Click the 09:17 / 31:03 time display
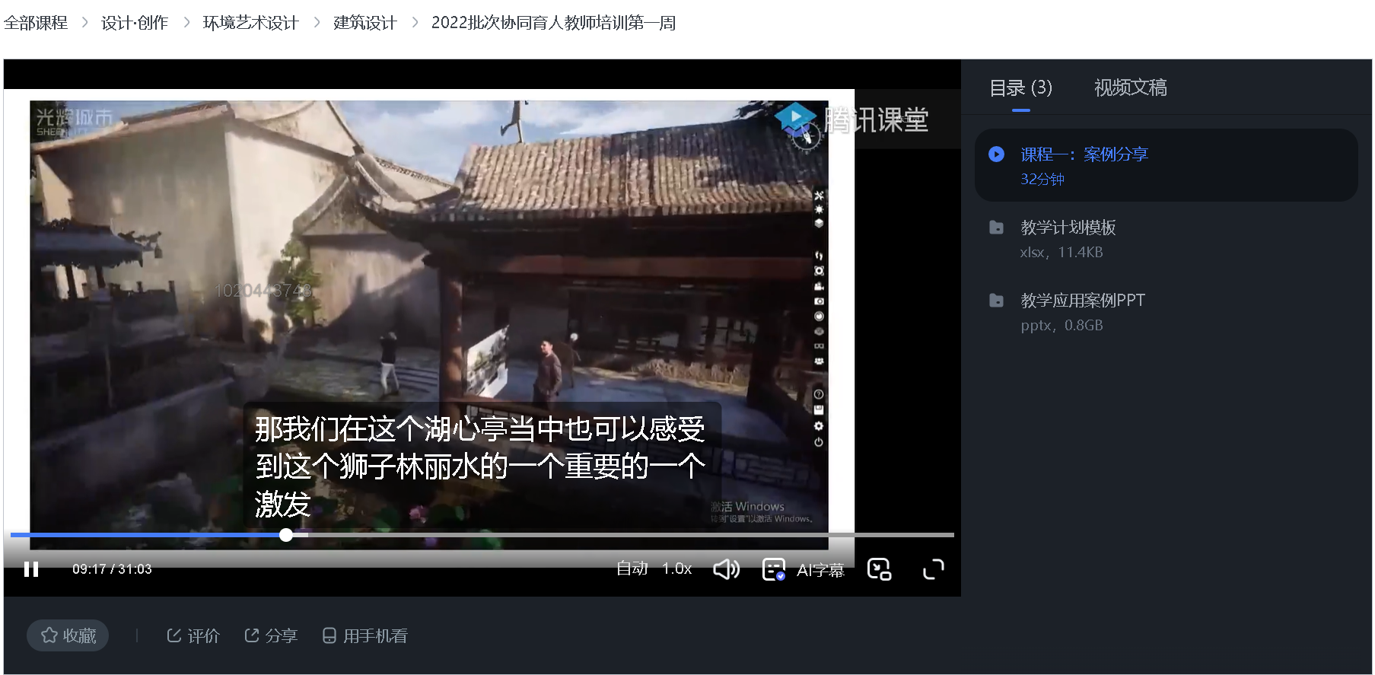1375x675 pixels. click(112, 569)
